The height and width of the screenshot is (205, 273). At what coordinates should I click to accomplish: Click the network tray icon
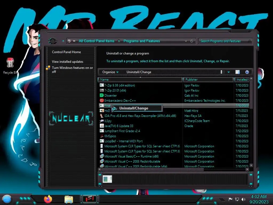pos(237,199)
